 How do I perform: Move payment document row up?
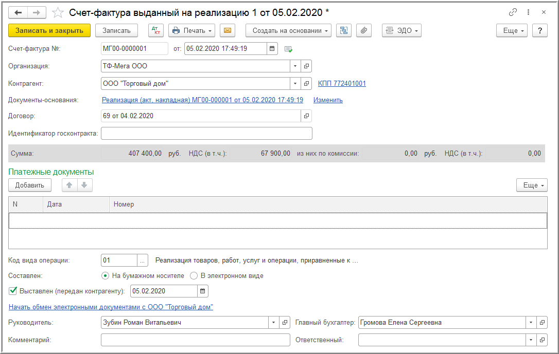pos(69,185)
